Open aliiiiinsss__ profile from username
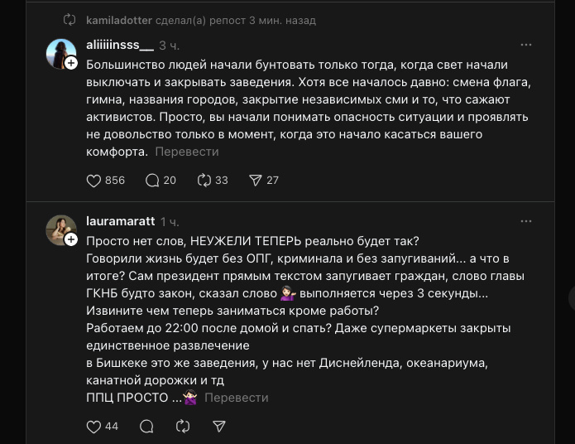Image resolution: width=575 pixels, height=444 pixels. pos(119,45)
